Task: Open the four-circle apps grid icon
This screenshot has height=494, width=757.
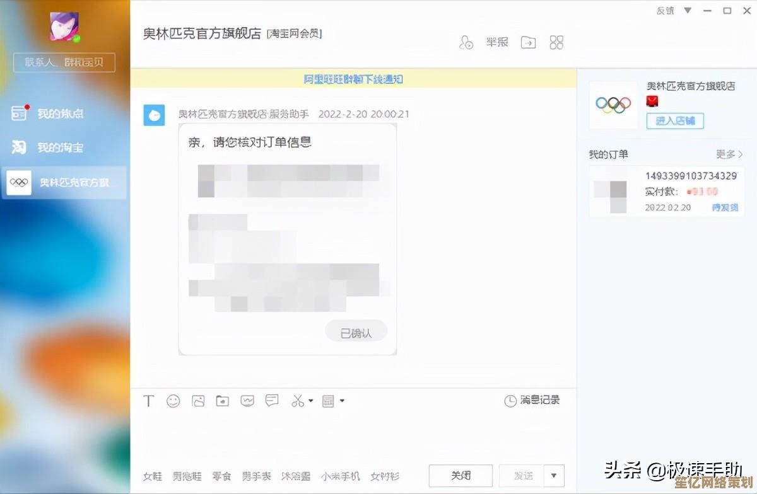Action: [x=556, y=42]
